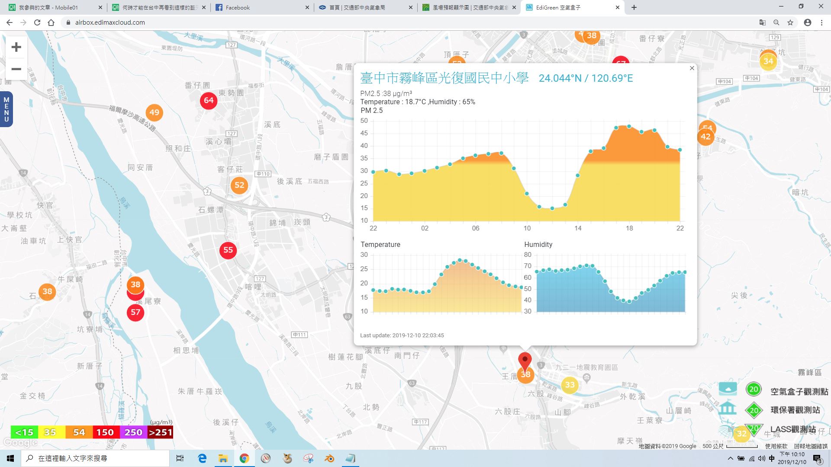Open Google Translate page option
This screenshot has height=467, width=831.
763,22
